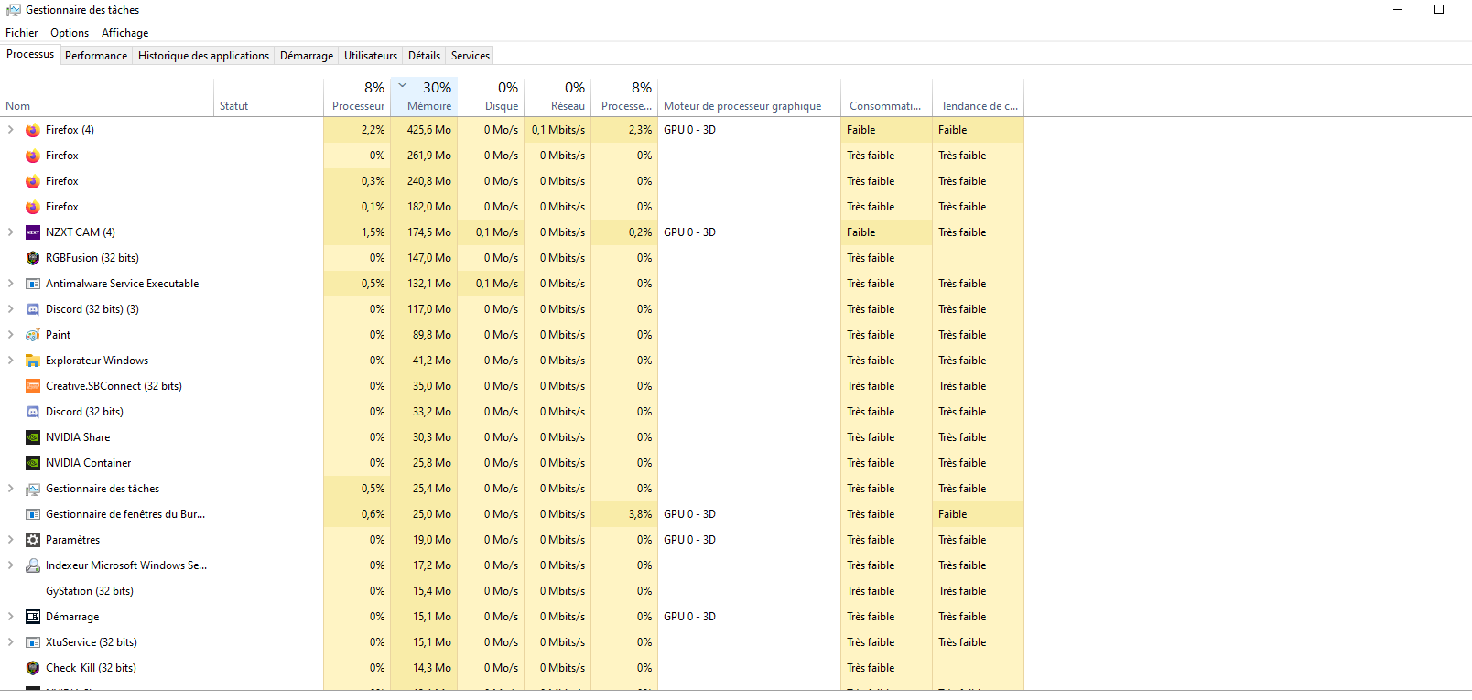Viewport: 1472px width, 700px height.
Task: Switch to the Performance tab
Action: tap(96, 56)
